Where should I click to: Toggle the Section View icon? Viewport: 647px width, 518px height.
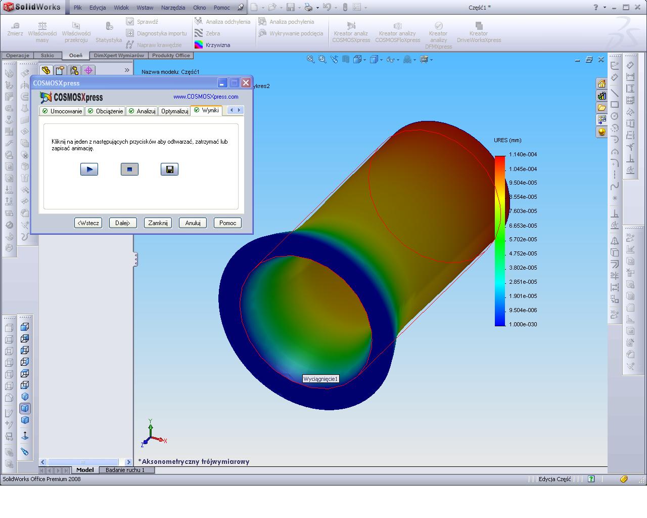tap(346, 59)
